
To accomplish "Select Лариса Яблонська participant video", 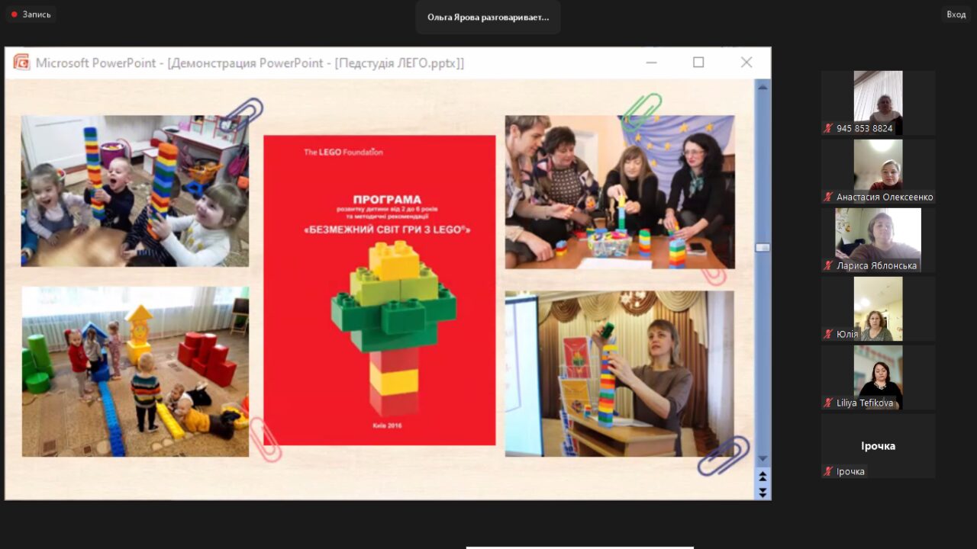I will click(x=878, y=240).
